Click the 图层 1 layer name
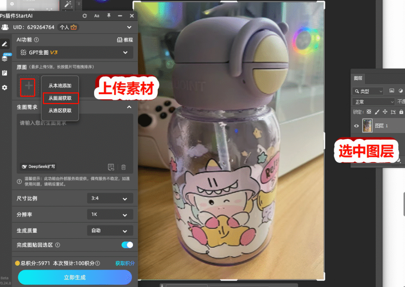Screen dimensions: 405x287 pos(381,125)
